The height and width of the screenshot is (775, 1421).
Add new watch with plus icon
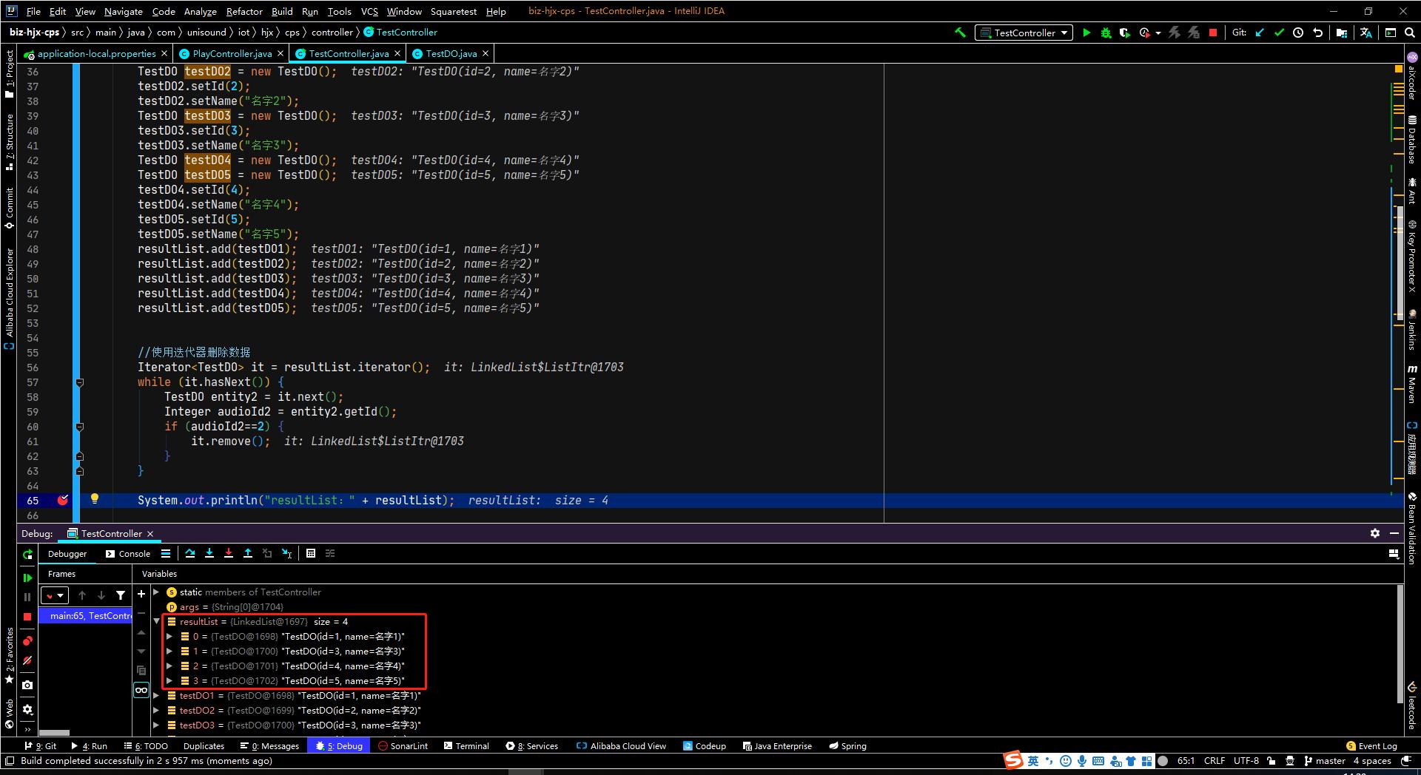141,594
